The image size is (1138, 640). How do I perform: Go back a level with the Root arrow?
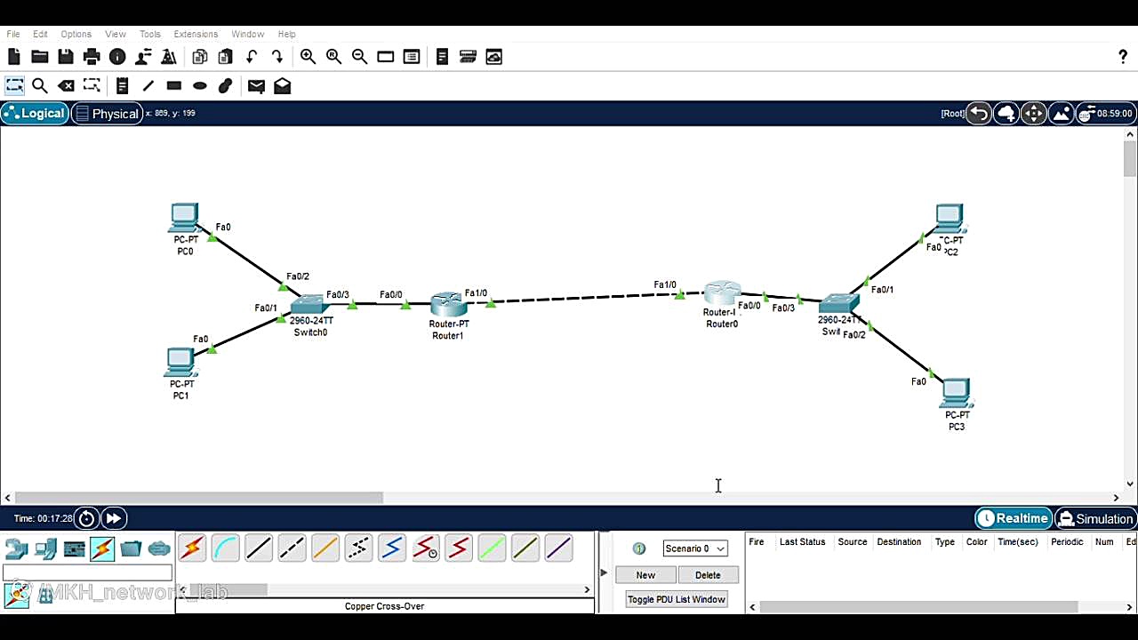point(978,114)
